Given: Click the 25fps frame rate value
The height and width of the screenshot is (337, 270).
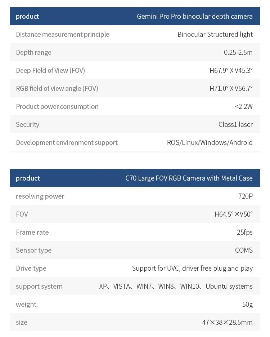Looking at the screenshot, I should (244, 232).
